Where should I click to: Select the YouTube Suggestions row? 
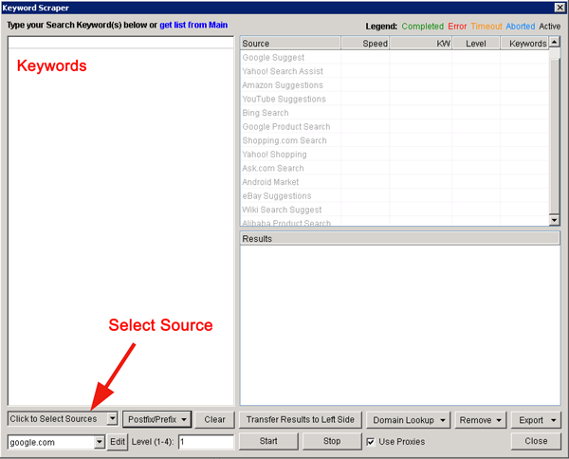click(x=395, y=99)
